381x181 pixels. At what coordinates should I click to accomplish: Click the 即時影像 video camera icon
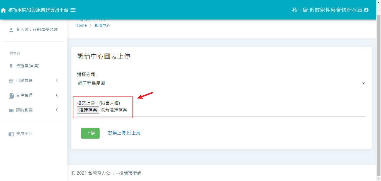[11, 110]
